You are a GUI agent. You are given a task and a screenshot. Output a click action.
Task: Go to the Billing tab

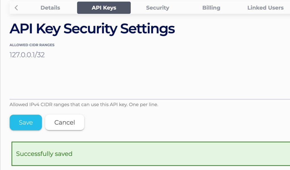(211, 8)
